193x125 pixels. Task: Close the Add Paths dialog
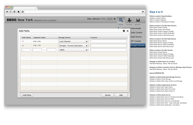(128, 31)
